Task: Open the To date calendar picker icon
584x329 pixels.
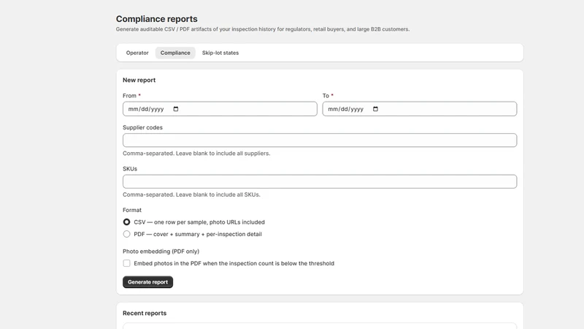Action: 375,109
